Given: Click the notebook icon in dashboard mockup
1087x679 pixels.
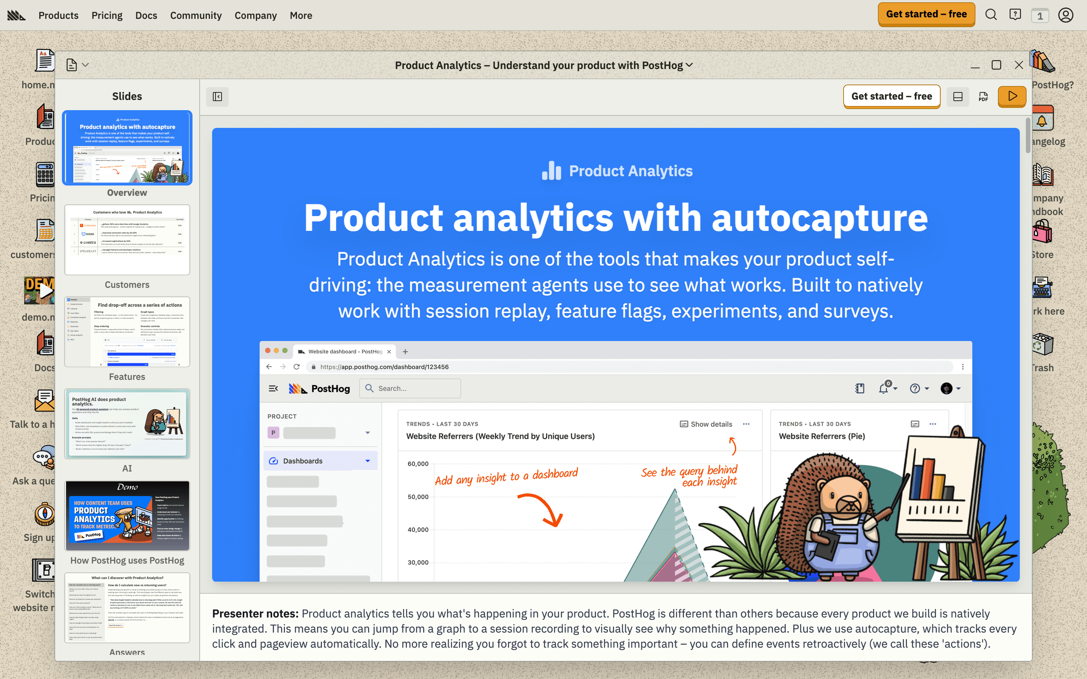Looking at the screenshot, I should tap(860, 389).
